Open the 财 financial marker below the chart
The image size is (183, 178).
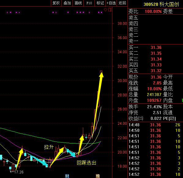tap(67, 176)
